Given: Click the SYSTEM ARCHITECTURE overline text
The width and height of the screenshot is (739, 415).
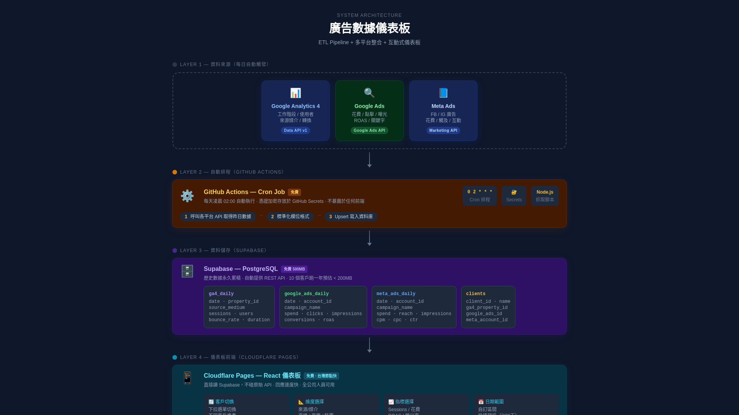Looking at the screenshot, I should coord(369,15).
